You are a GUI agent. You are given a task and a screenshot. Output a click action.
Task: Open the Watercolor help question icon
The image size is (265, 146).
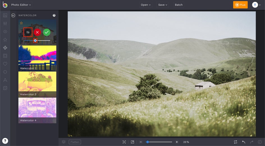point(54,15)
